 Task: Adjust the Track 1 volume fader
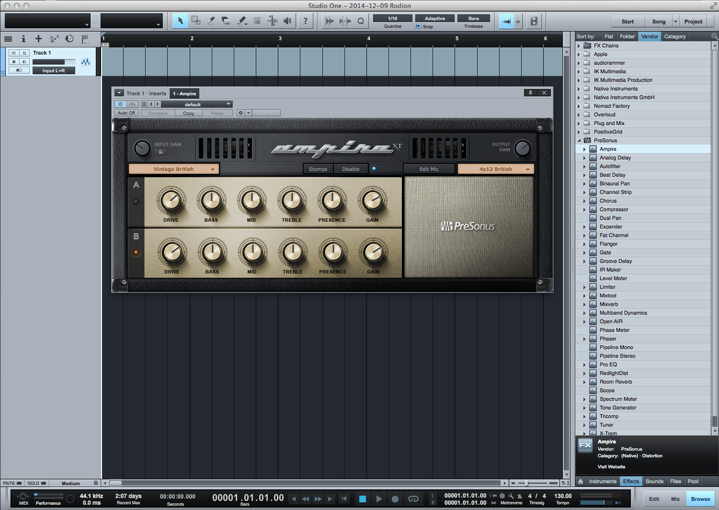pos(54,62)
